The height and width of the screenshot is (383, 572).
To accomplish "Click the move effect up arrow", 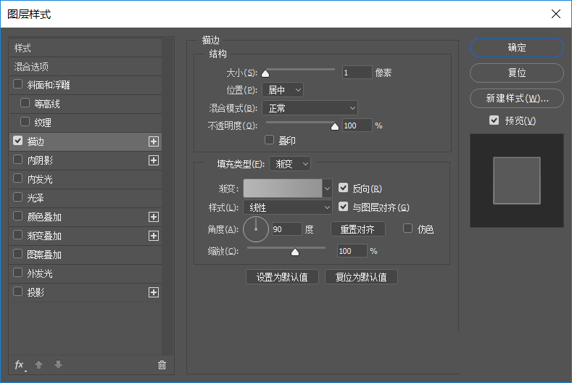I will tap(38, 364).
